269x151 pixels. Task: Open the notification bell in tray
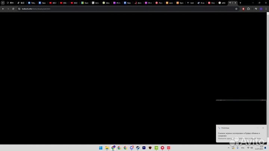[265, 148]
